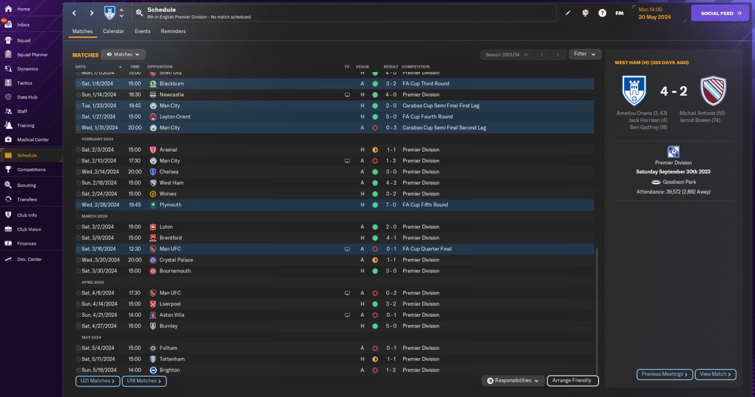Open Club Vision icon
This screenshot has width=755, height=397.
(8, 229)
